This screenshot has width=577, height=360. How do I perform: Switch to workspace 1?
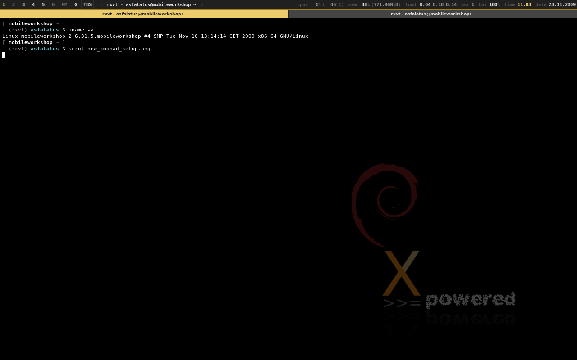click(x=4, y=5)
